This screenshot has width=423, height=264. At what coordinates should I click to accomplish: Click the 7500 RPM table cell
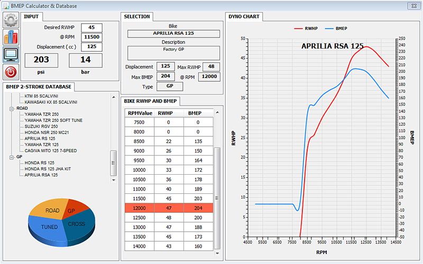pyautogui.click(x=140, y=122)
